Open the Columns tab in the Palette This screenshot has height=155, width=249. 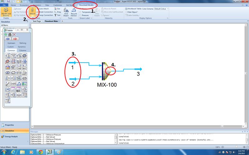(x=22, y=50)
